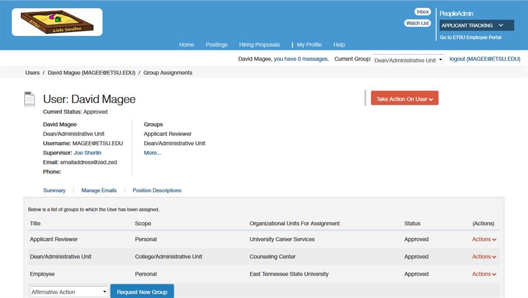Switch to the Manage Emails tab
Viewport: 528px width, 298px height.
[x=99, y=191]
